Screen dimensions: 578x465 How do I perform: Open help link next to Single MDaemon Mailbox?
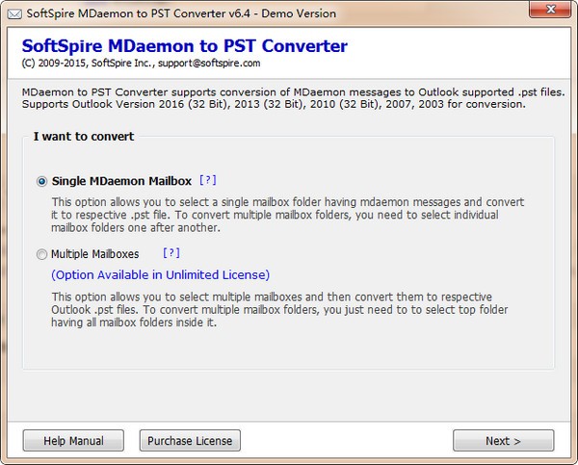point(208,180)
